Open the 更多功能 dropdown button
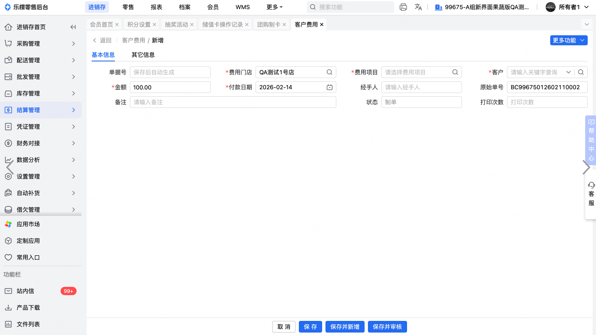This screenshot has height=335, width=596. [x=569, y=40]
